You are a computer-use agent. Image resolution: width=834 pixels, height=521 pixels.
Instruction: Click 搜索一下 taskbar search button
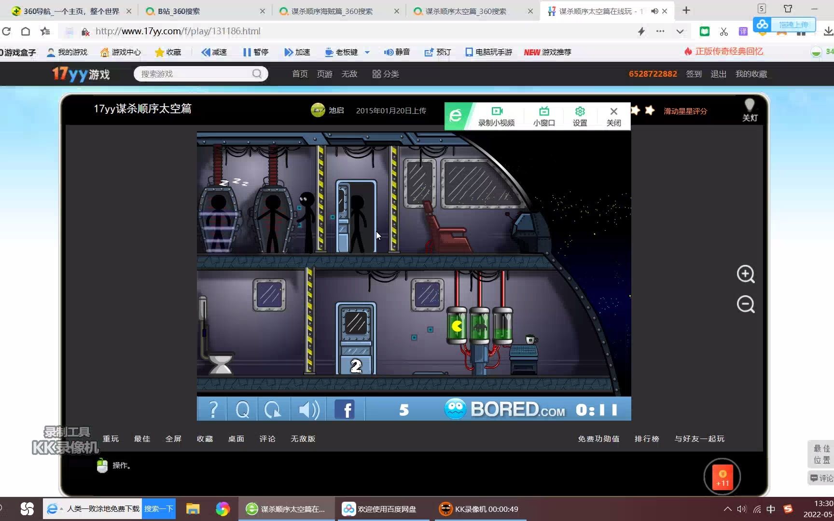(x=158, y=509)
